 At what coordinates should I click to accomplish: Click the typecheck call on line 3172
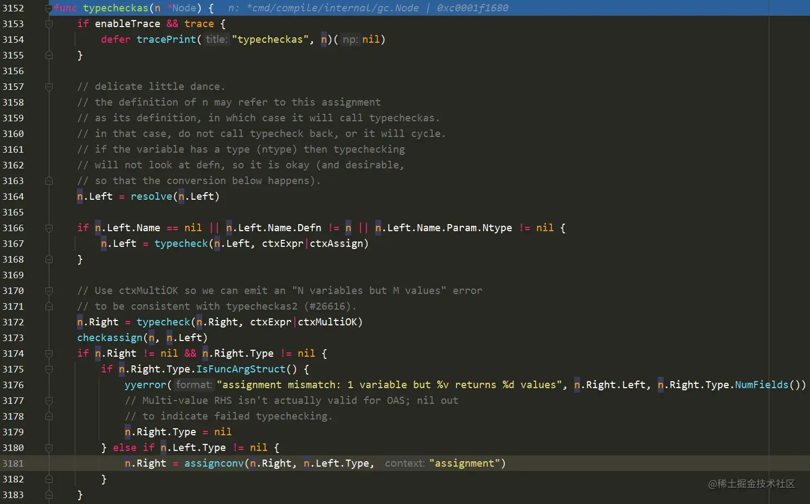[163, 322]
